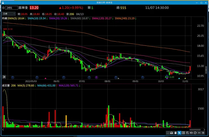Click the 22.70 price axis label

pos(201,26)
